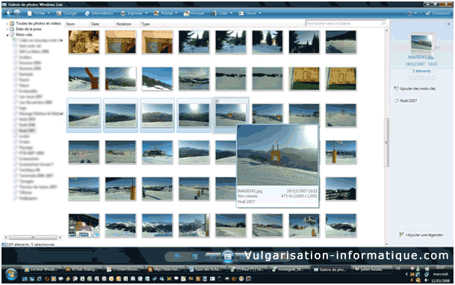This screenshot has width=455, height=285.
Task: Sort by the Type column header
Action: [x=152, y=24]
